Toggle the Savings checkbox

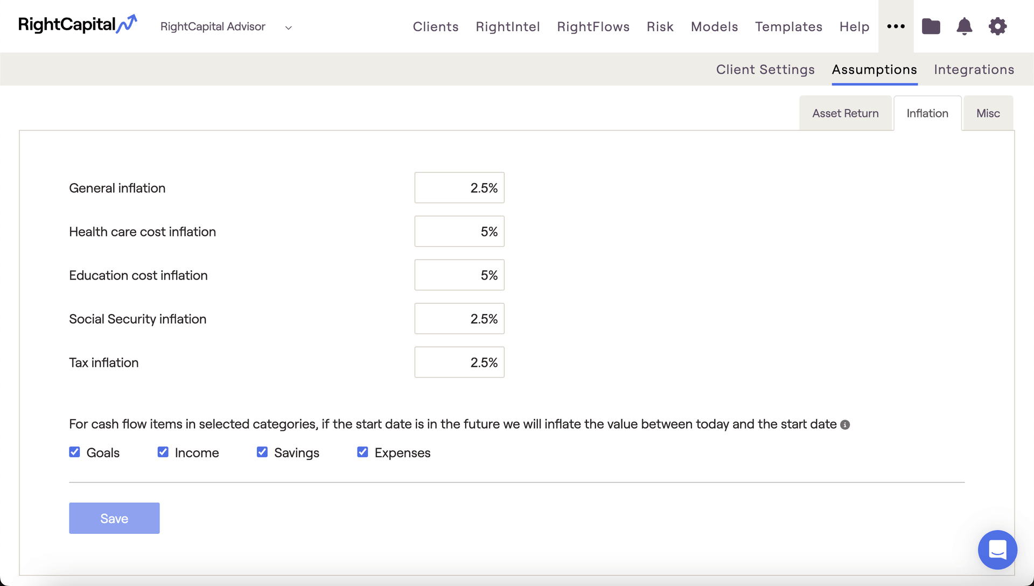[x=262, y=452]
